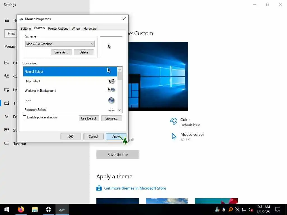The height and width of the screenshot is (215, 287).
Task: Click the network tray icon
Action: [244, 209]
